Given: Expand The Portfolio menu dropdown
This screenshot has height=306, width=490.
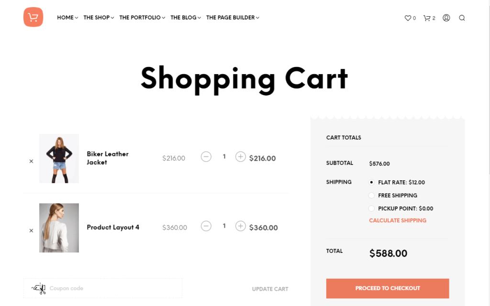Looking at the screenshot, I should [142, 18].
